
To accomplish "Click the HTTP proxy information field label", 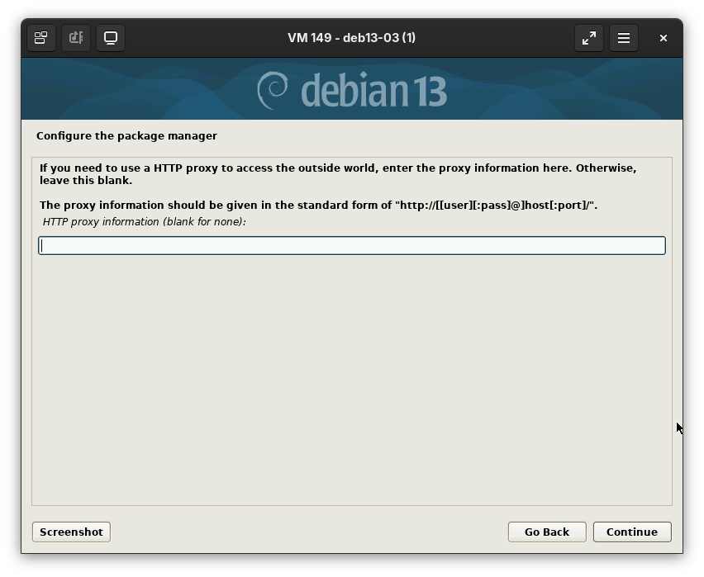I will 144,222.
